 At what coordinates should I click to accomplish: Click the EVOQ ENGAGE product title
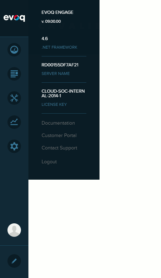[x=57, y=12]
